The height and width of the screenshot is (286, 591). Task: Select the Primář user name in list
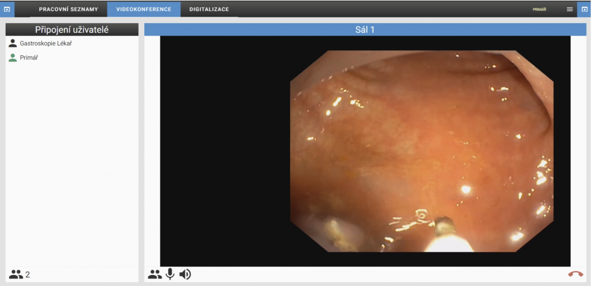point(29,58)
